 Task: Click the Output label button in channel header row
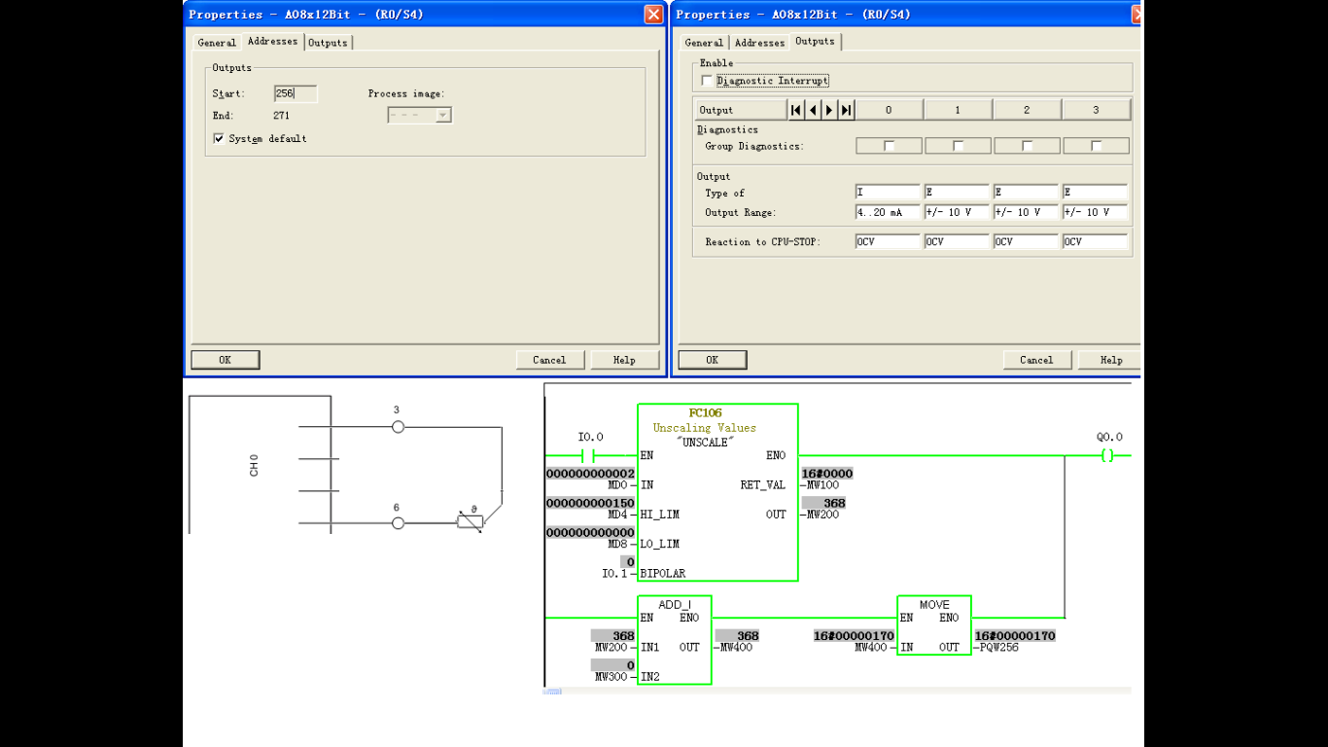click(741, 110)
